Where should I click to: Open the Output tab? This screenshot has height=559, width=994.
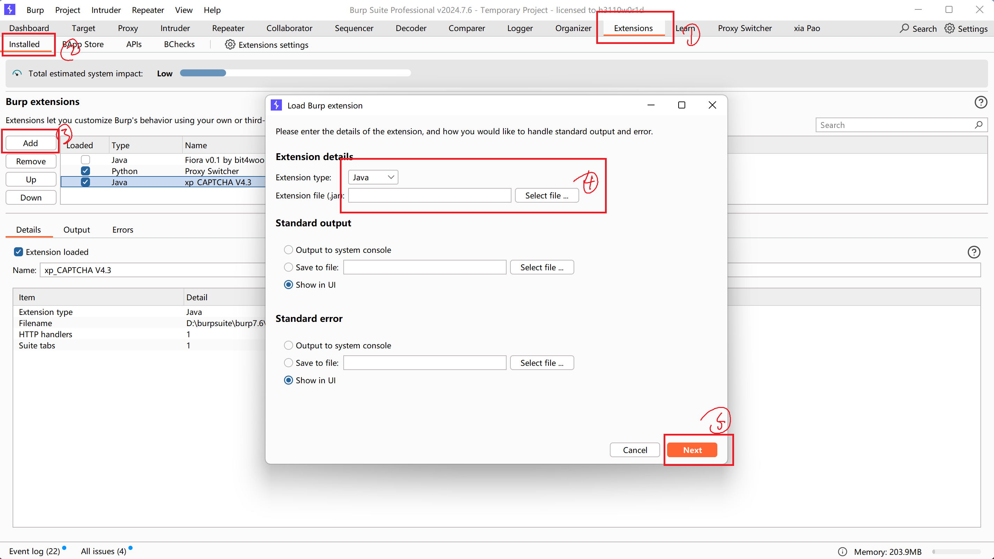click(76, 230)
